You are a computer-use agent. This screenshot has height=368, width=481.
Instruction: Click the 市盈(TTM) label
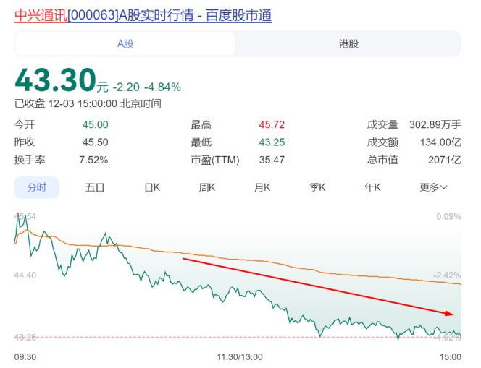[x=214, y=160]
